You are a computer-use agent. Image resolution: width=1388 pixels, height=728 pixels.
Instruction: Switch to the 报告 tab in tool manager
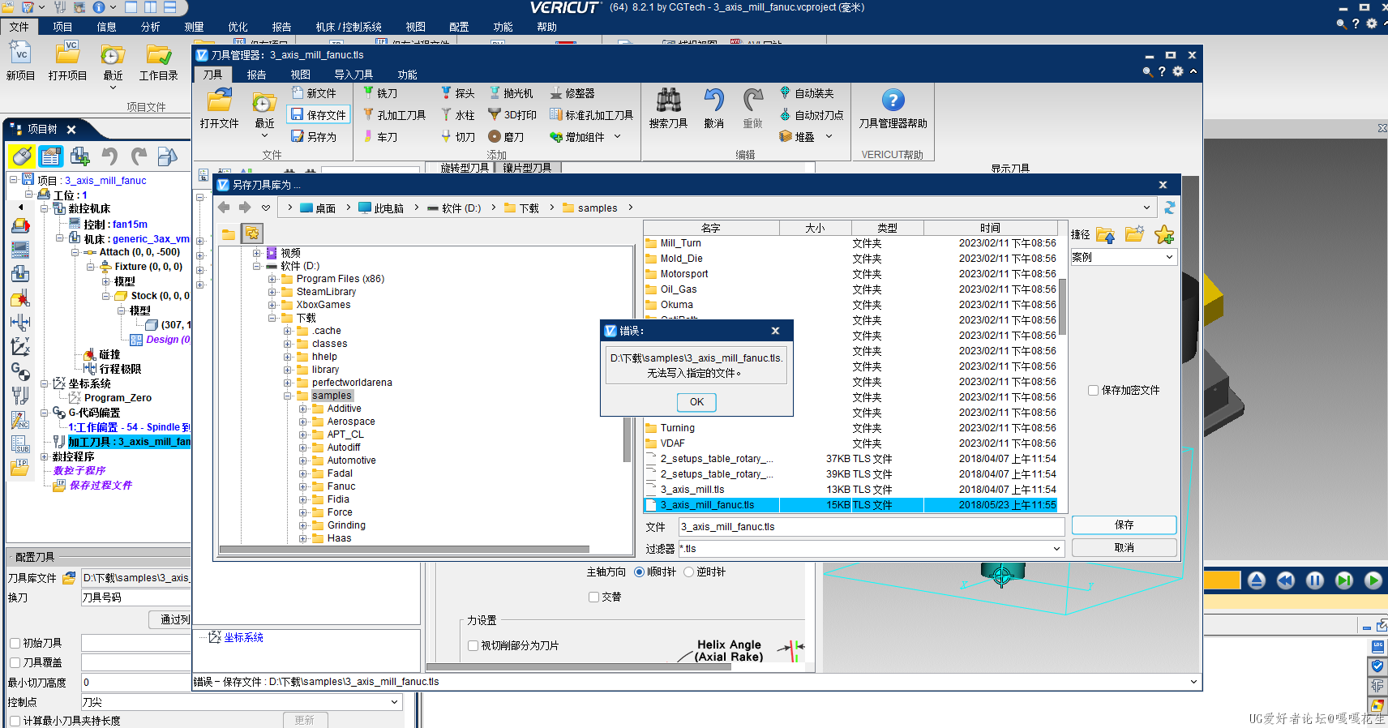[256, 75]
